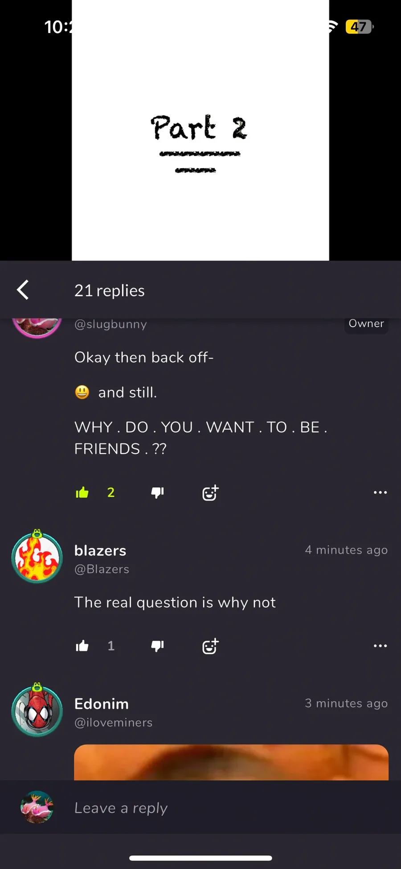Open more options for slugbunny's comment
This screenshot has width=401, height=869.
tap(380, 492)
